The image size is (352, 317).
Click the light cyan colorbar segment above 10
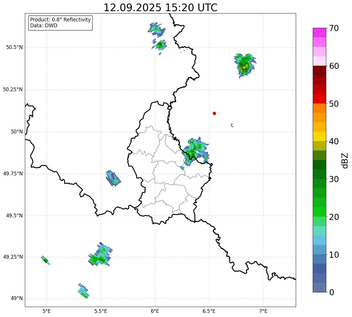coord(319,240)
